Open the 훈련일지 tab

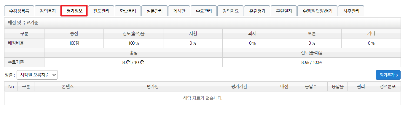point(284,11)
